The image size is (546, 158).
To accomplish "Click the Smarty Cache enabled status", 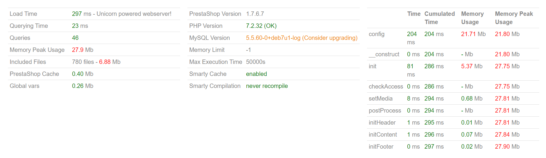I will click(256, 74).
